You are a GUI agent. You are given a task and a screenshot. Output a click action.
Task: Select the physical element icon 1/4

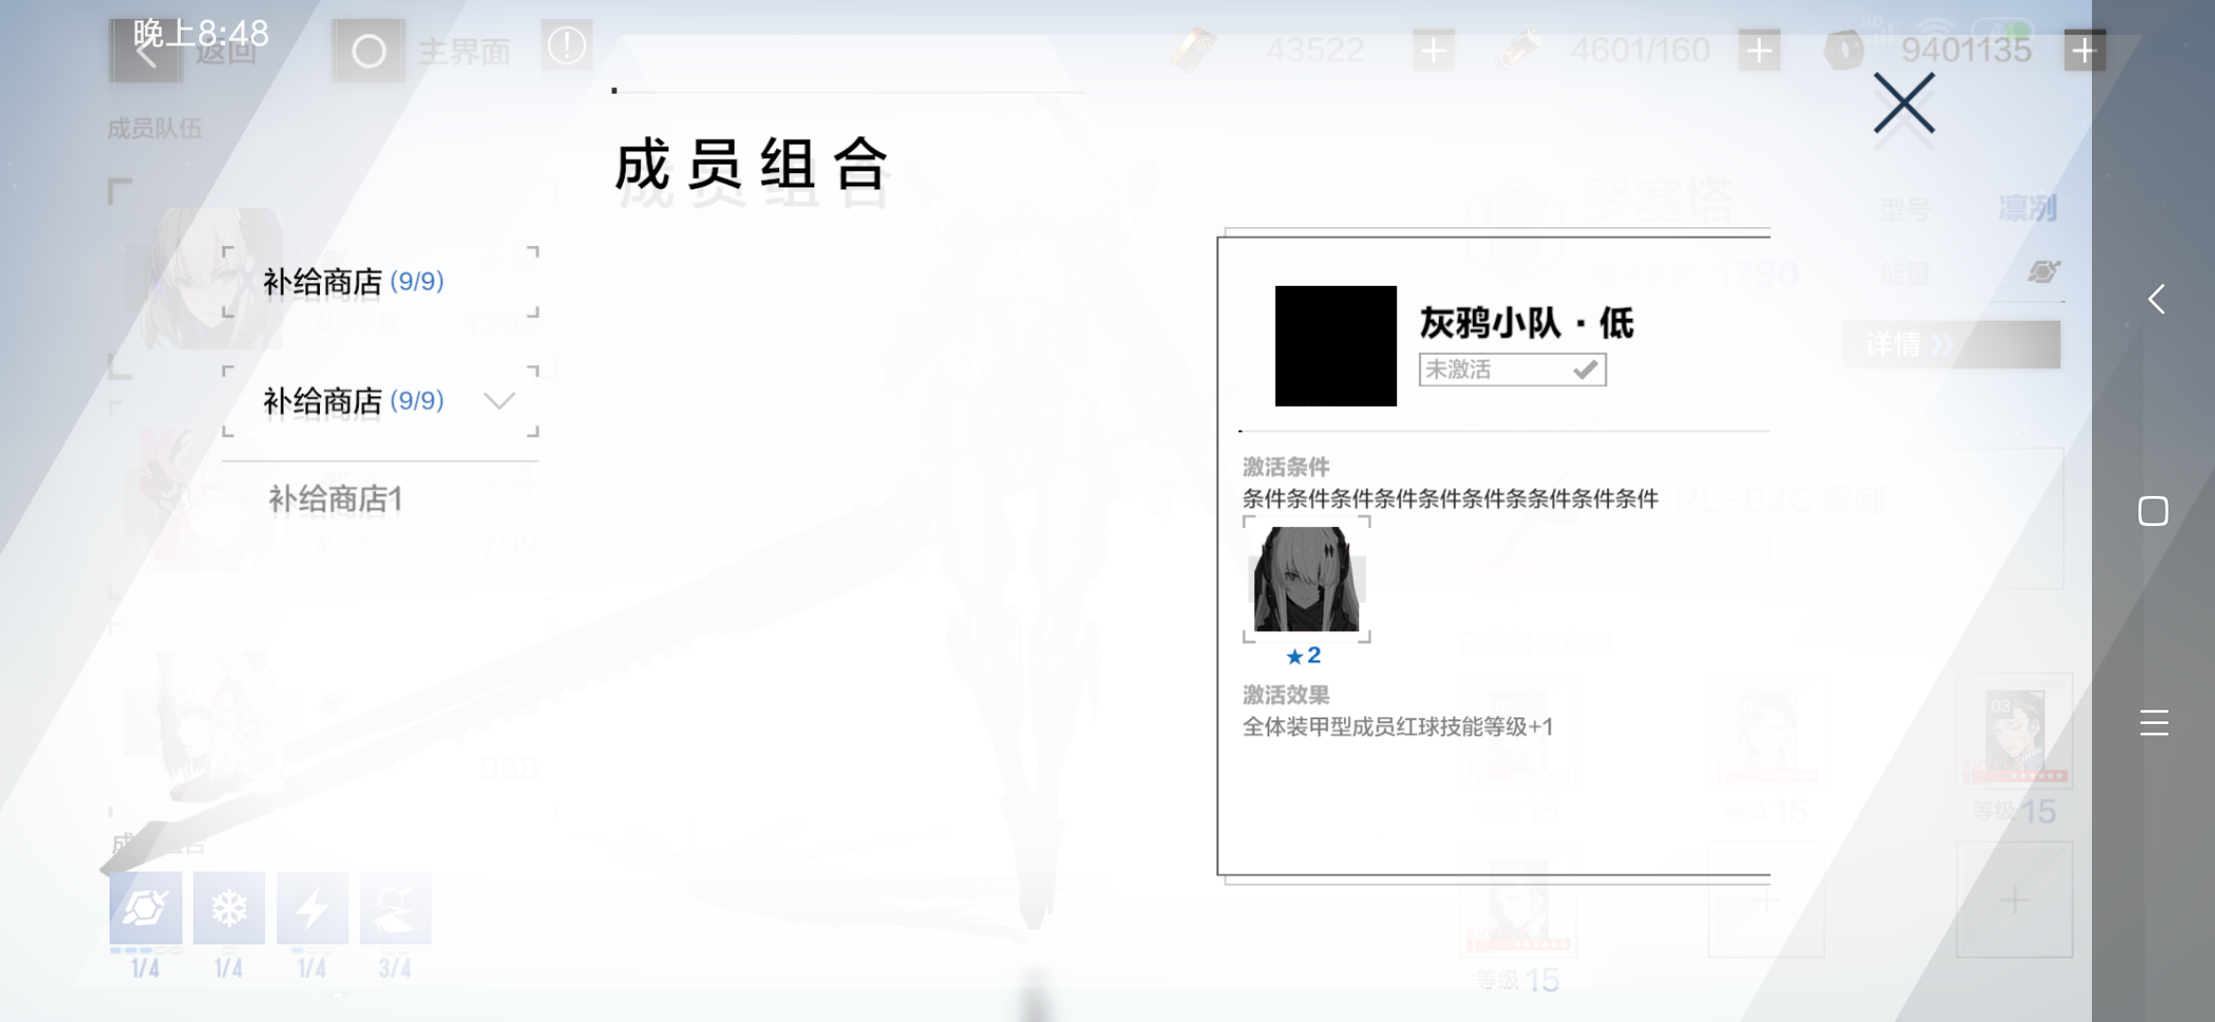pos(145,908)
